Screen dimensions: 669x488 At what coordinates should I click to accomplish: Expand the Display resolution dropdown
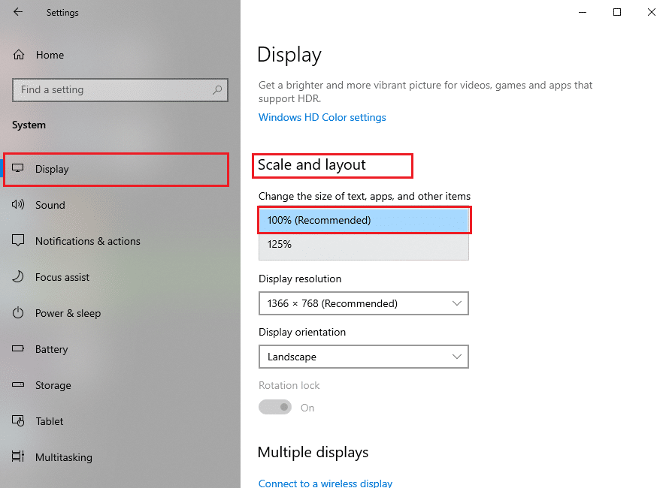(x=363, y=303)
